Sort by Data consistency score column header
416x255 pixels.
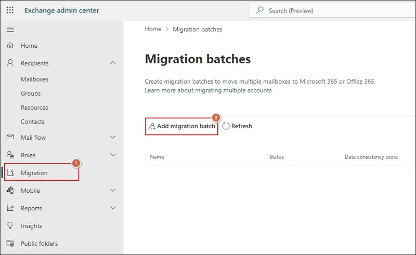371,157
